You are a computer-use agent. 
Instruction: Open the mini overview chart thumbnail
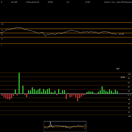65,126
